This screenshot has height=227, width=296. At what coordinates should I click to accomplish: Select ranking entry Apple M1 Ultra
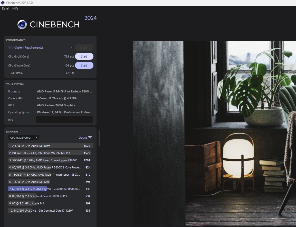(x=51, y=146)
